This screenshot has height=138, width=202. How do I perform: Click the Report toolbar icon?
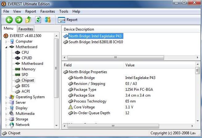click(61, 20)
